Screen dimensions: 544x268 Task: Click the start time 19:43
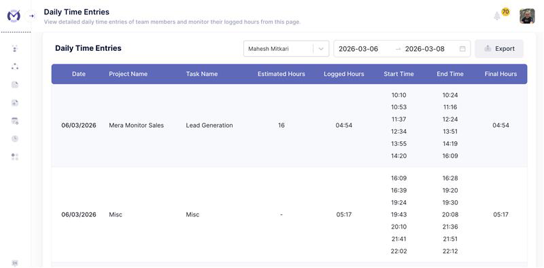398,214
